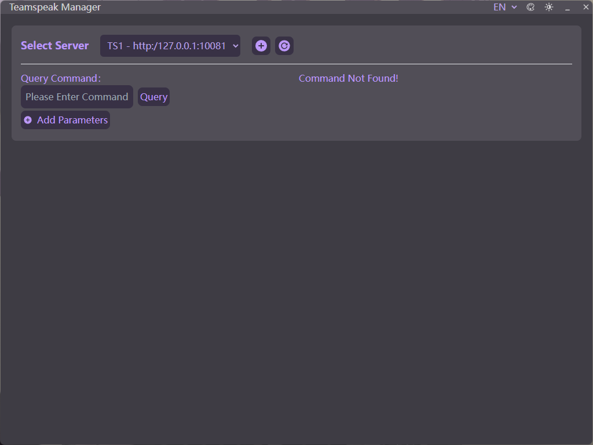Open the EN language dropdown
593x445 pixels.
point(505,7)
